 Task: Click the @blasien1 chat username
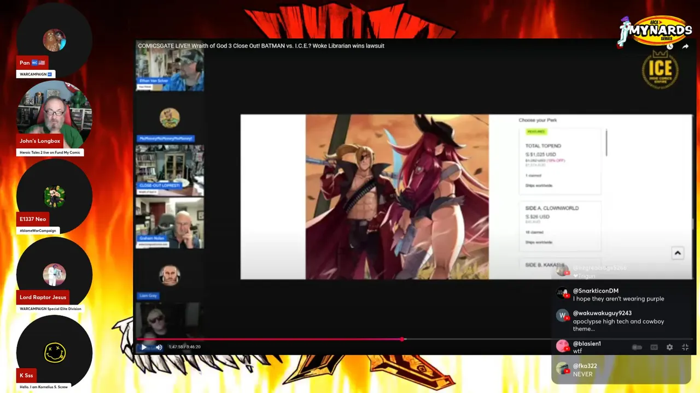click(x=587, y=344)
